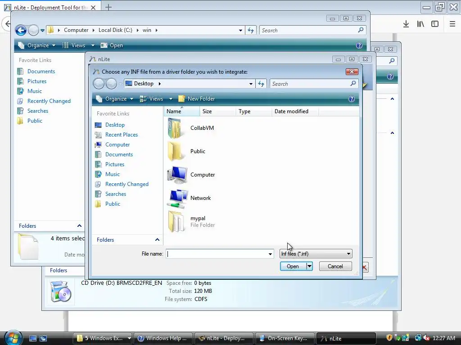Open the Windows Start button
461x345 pixels.
(x=13, y=337)
